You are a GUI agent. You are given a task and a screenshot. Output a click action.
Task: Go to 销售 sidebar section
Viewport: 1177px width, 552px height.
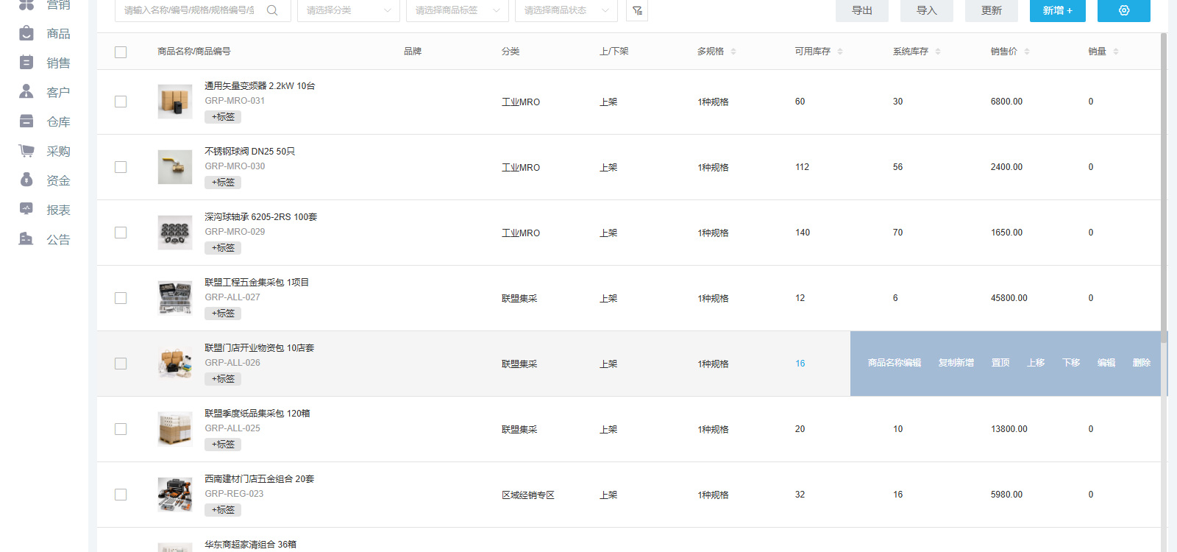44,63
